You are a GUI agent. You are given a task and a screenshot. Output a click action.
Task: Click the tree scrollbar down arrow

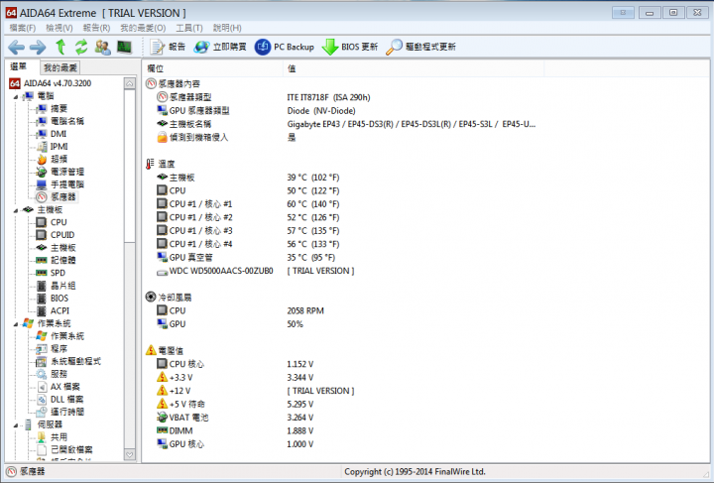point(130,454)
